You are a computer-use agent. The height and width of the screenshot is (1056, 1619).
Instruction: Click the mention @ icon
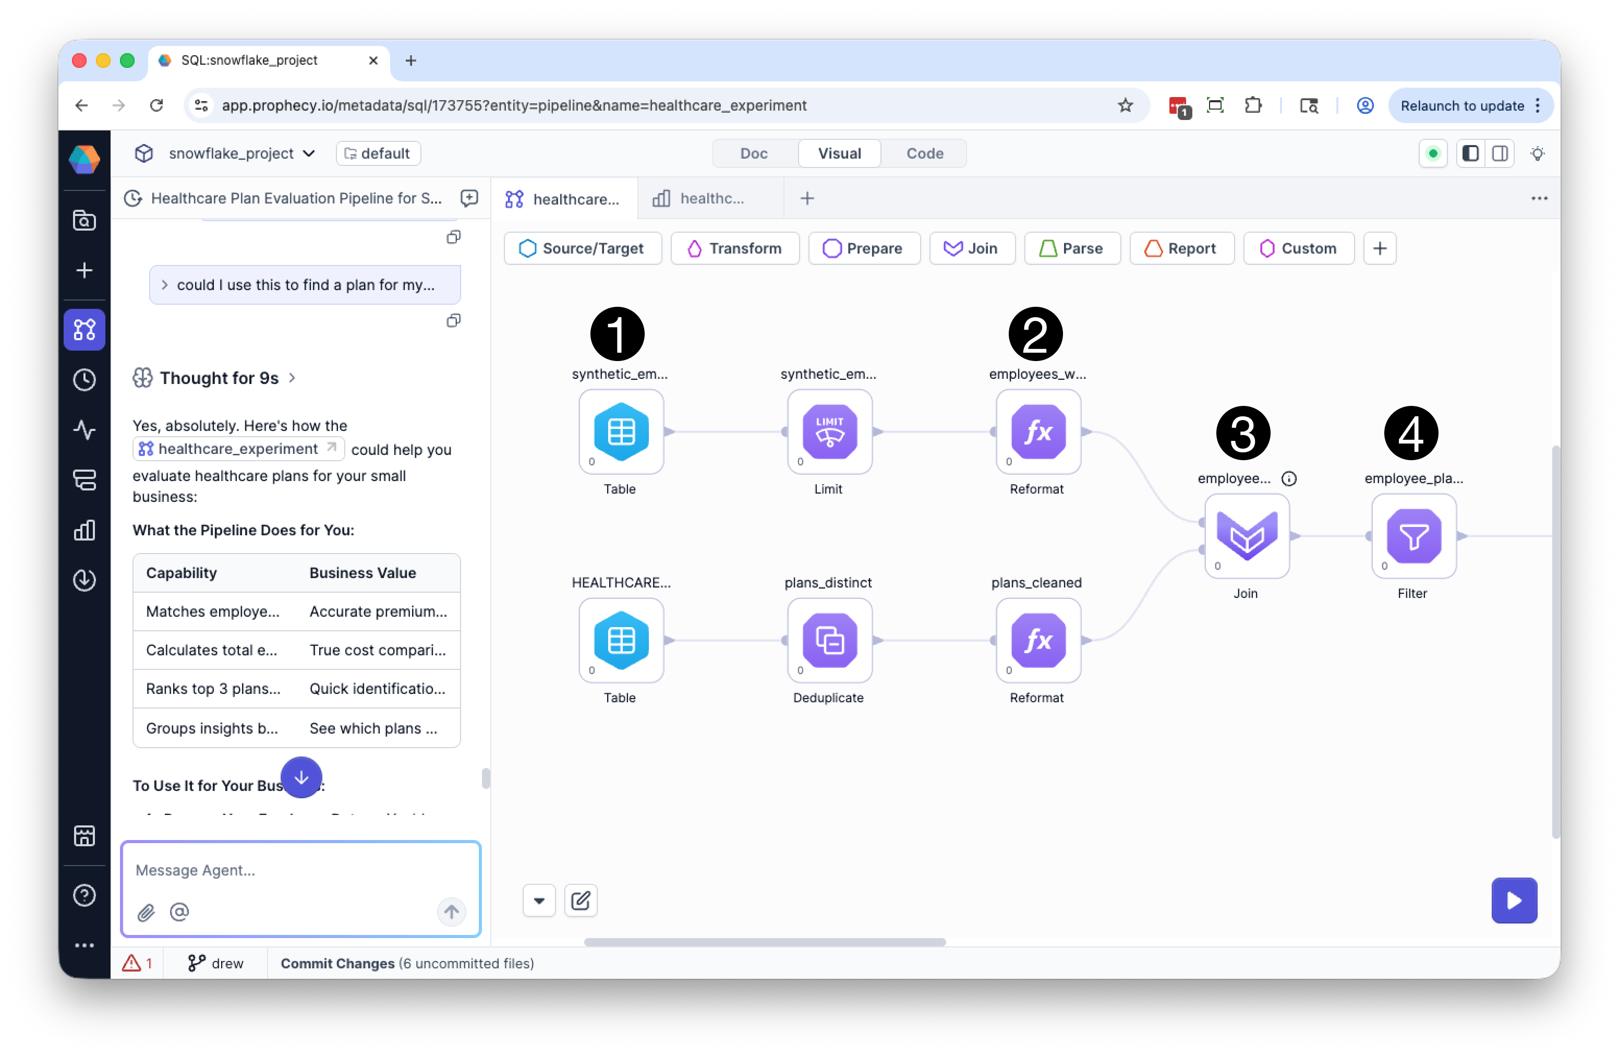(179, 912)
